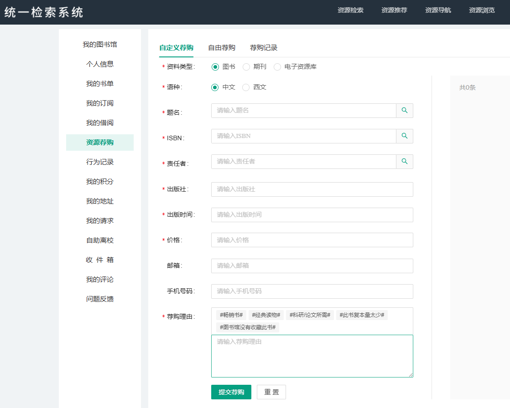
Task: Pick the #科研/论文所需# reason tag
Action: tap(310, 315)
